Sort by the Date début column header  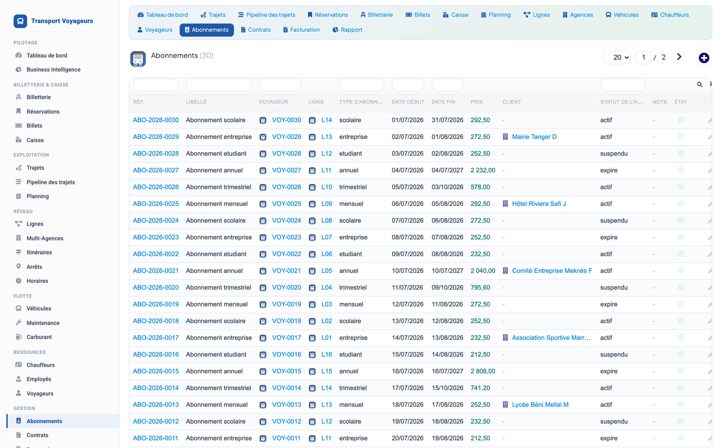pyautogui.click(x=408, y=102)
